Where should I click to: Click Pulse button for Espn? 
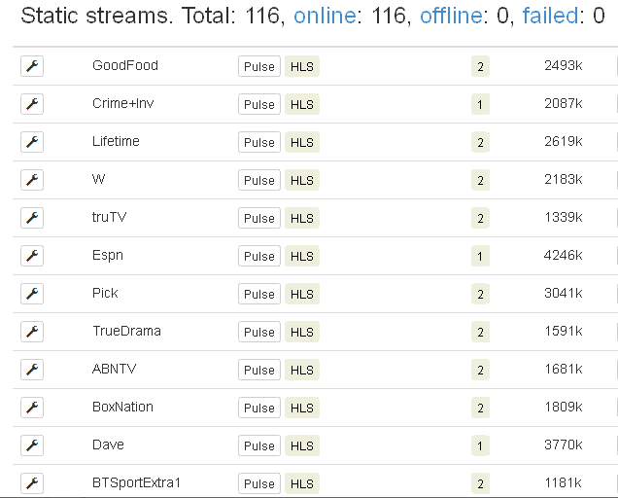(x=259, y=255)
